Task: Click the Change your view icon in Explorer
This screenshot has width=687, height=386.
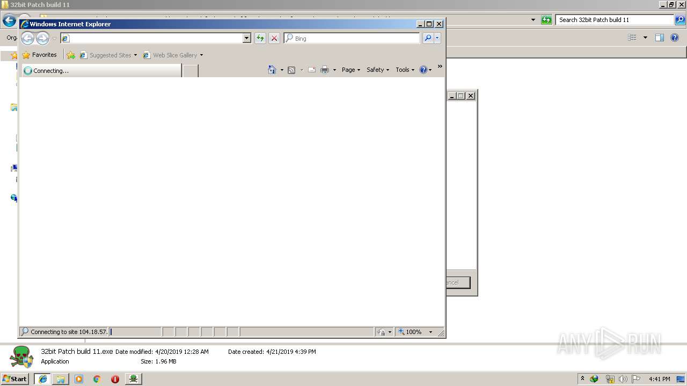Action: pyautogui.click(x=632, y=38)
